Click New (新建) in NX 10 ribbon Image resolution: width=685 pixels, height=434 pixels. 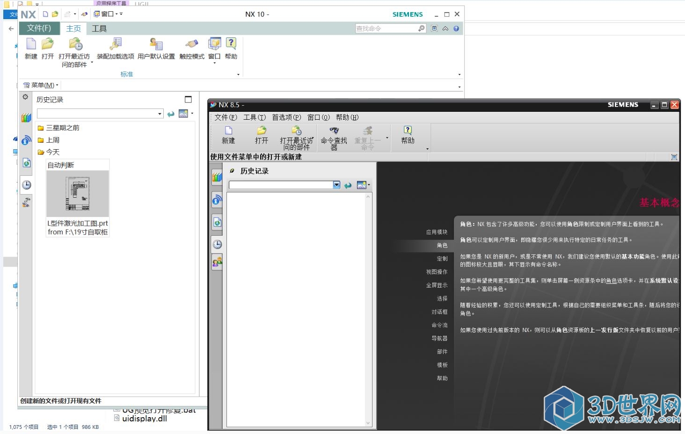31,49
